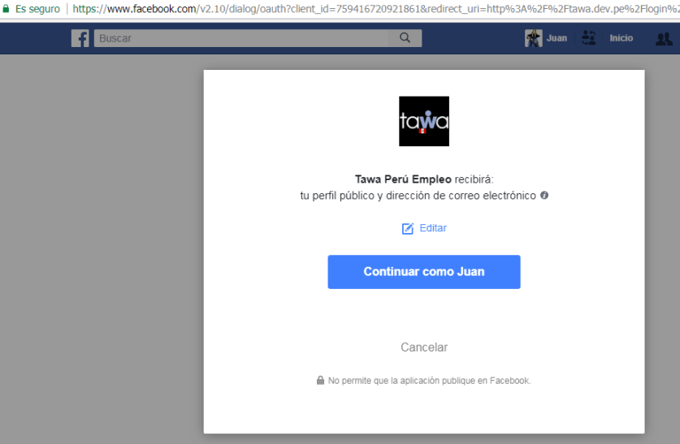Viewport: 680px width, 444px height.
Task: Click the Continuar como Juan button
Action: [424, 272]
